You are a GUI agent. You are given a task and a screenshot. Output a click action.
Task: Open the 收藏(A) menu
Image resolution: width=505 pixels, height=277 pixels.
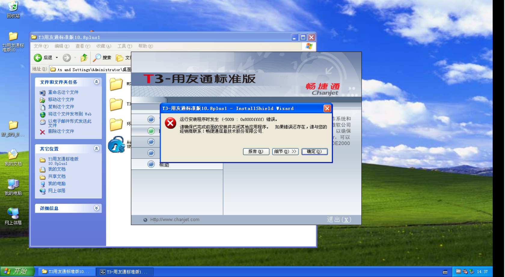(104, 46)
